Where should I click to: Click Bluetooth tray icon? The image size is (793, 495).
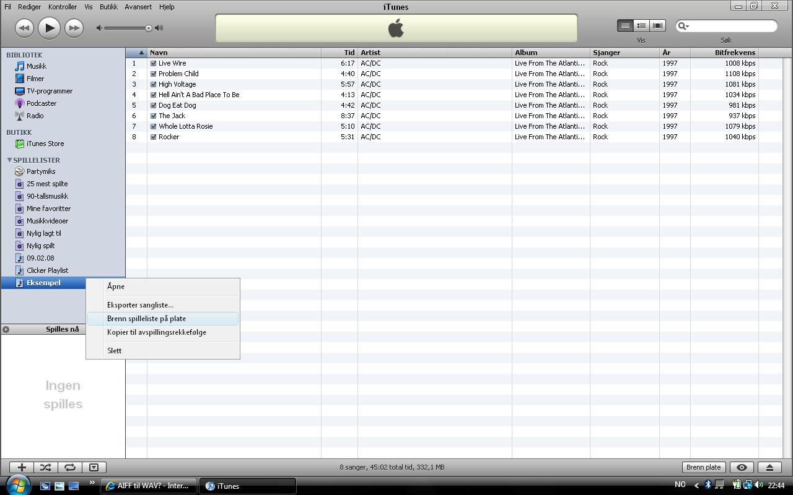pos(708,485)
